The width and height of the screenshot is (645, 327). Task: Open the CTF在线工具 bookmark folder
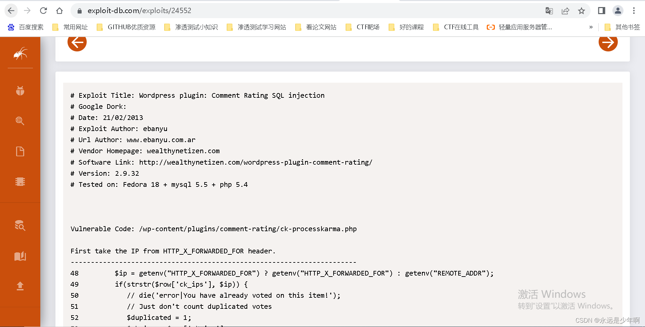click(456, 27)
